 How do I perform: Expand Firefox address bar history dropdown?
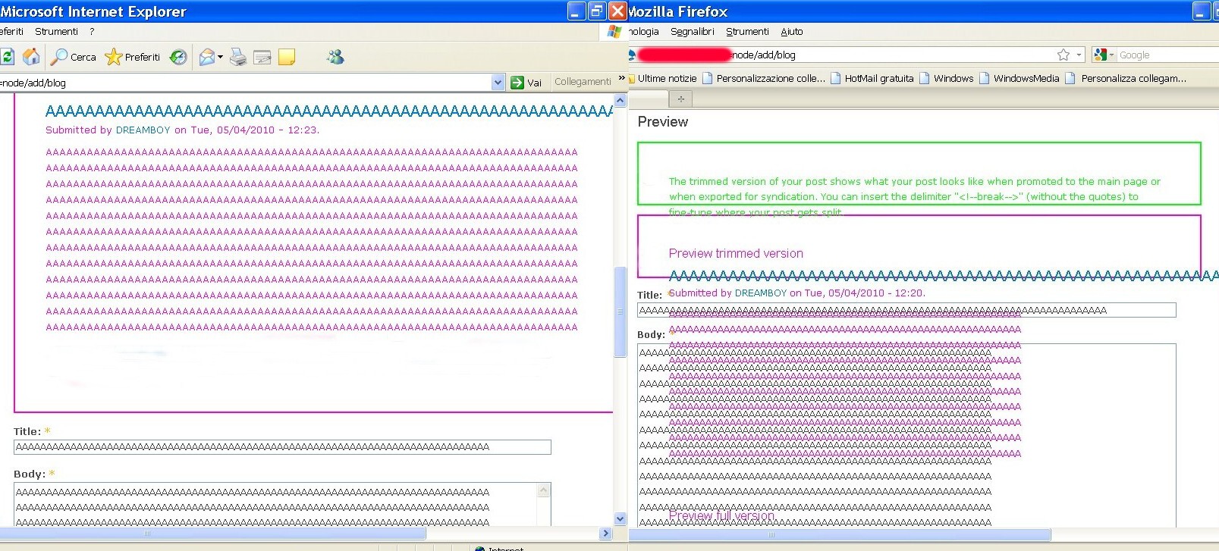pos(1079,55)
